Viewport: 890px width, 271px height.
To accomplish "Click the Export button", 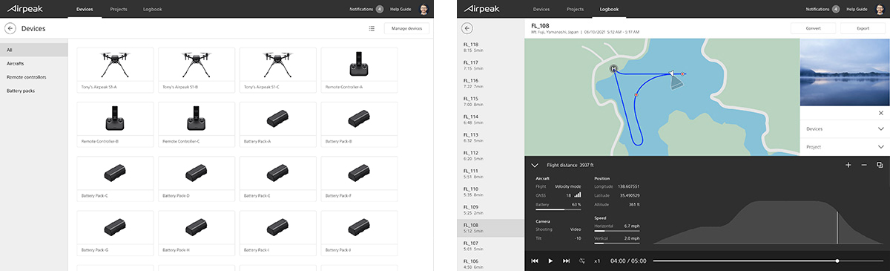I will 863,28.
